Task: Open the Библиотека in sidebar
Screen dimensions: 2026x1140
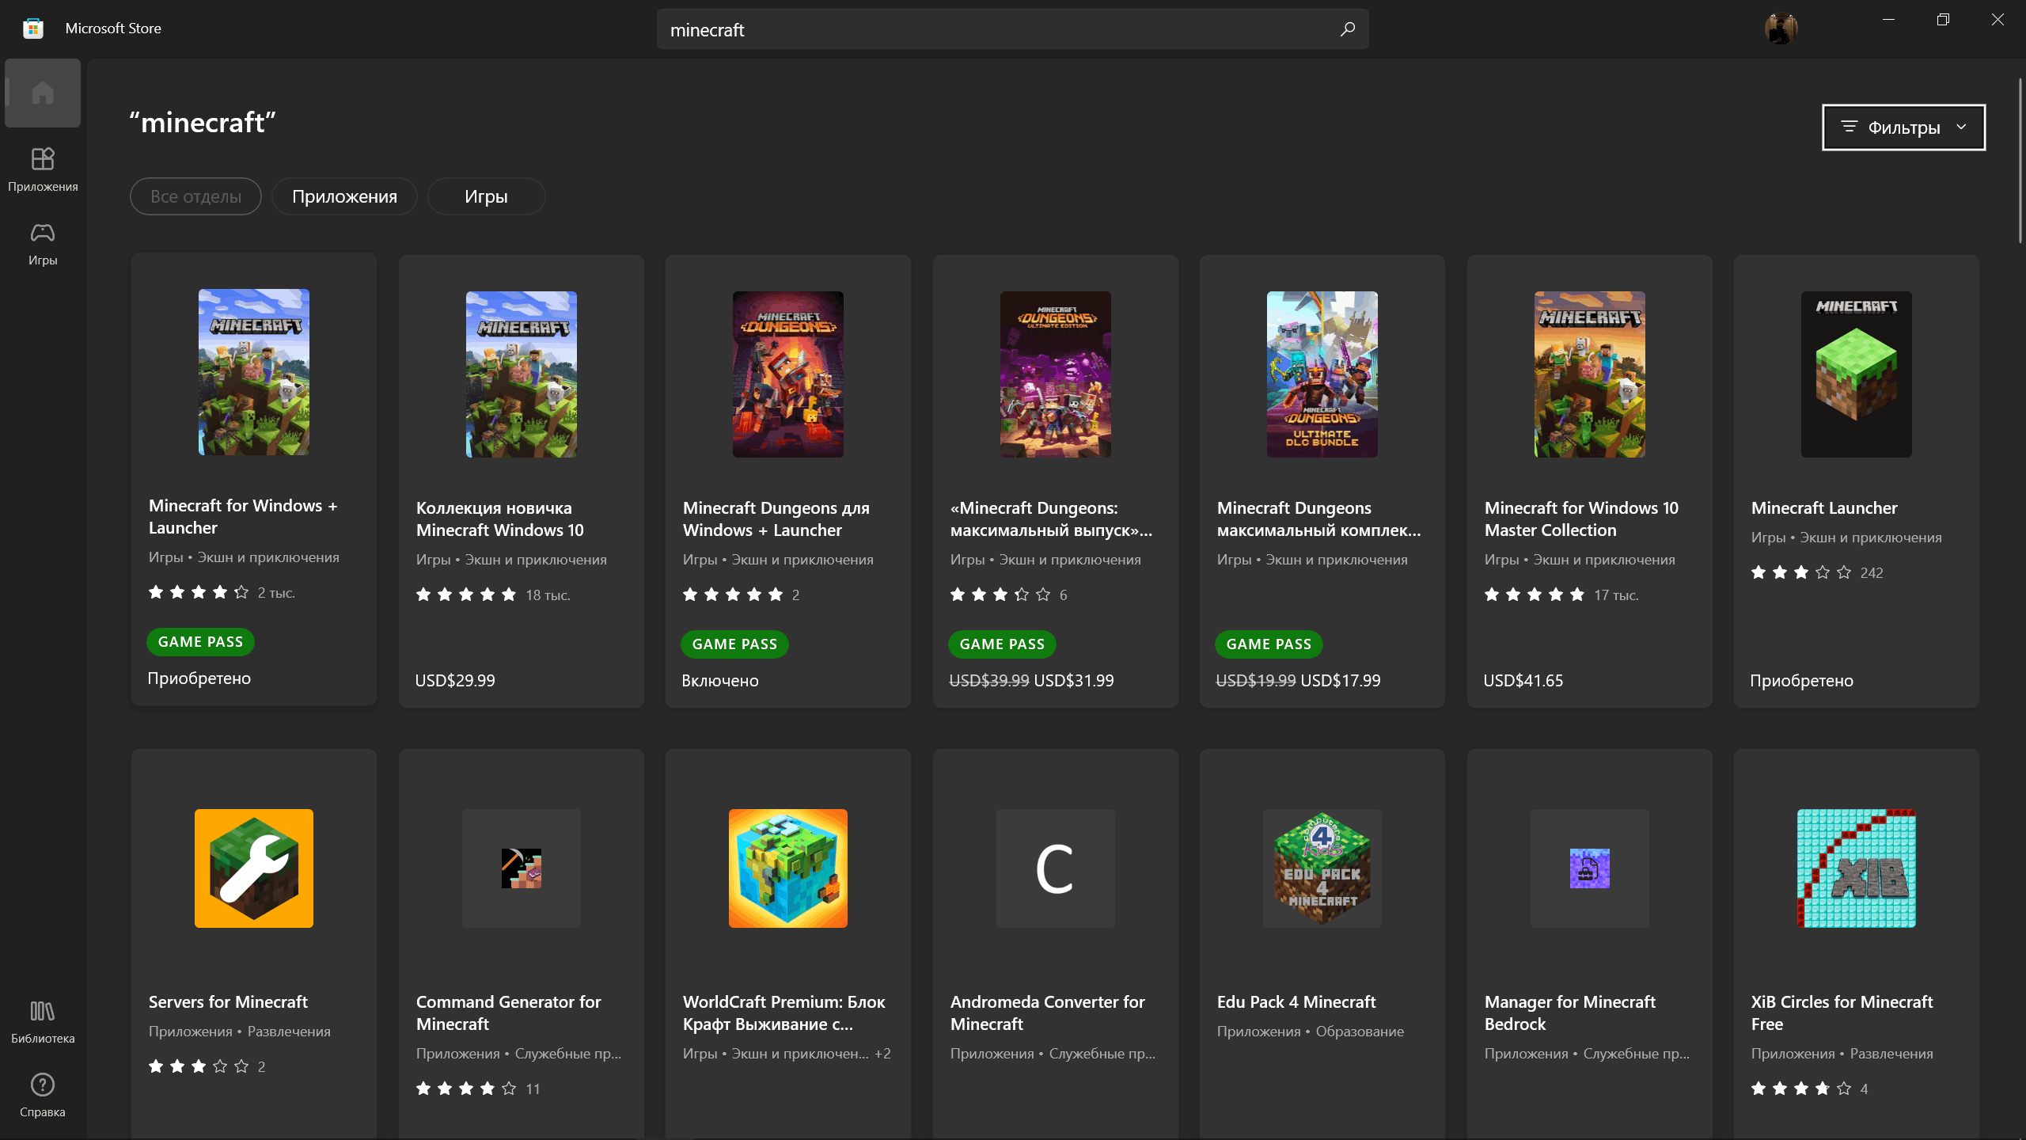Action: tap(43, 1021)
